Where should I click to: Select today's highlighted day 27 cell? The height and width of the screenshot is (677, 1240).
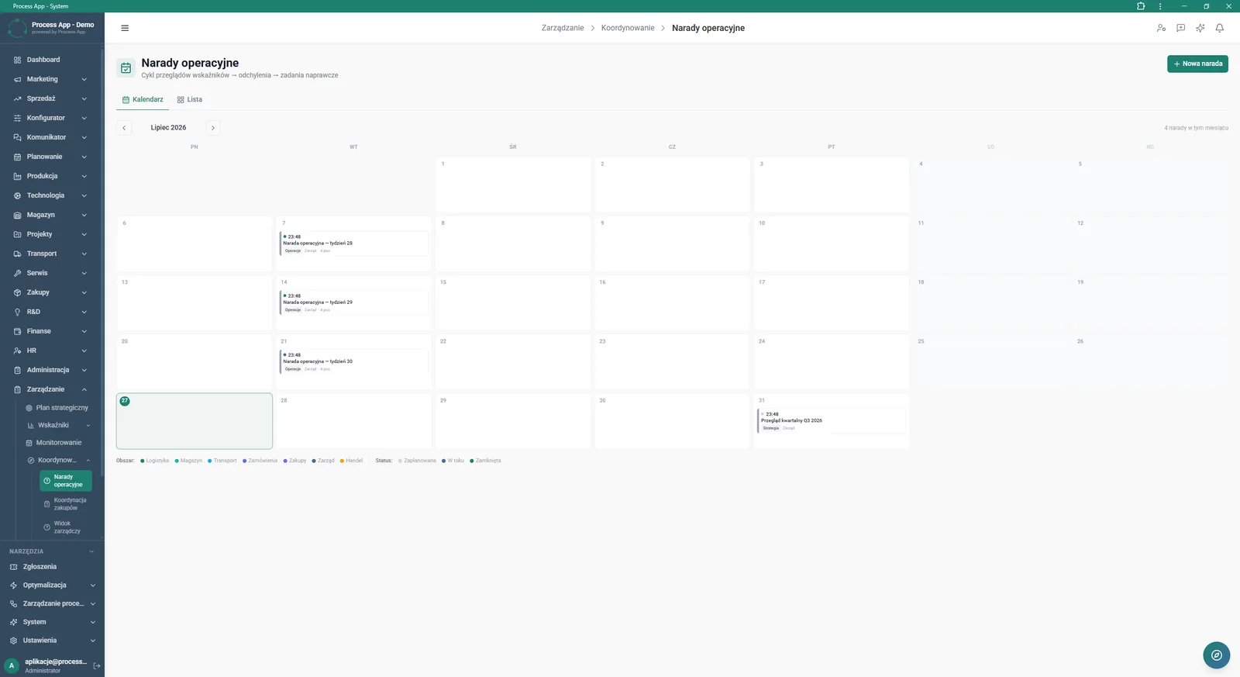[x=195, y=421]
